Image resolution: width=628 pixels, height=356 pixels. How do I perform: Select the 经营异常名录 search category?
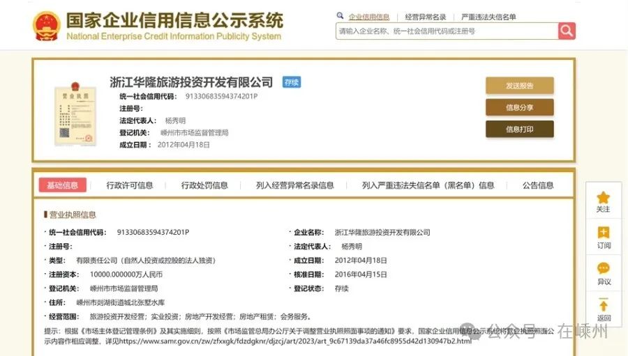click(426, 17)
